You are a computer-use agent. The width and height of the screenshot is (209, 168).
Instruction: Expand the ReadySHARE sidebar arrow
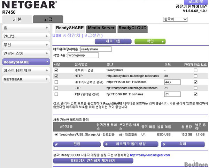tap(47, 62)
